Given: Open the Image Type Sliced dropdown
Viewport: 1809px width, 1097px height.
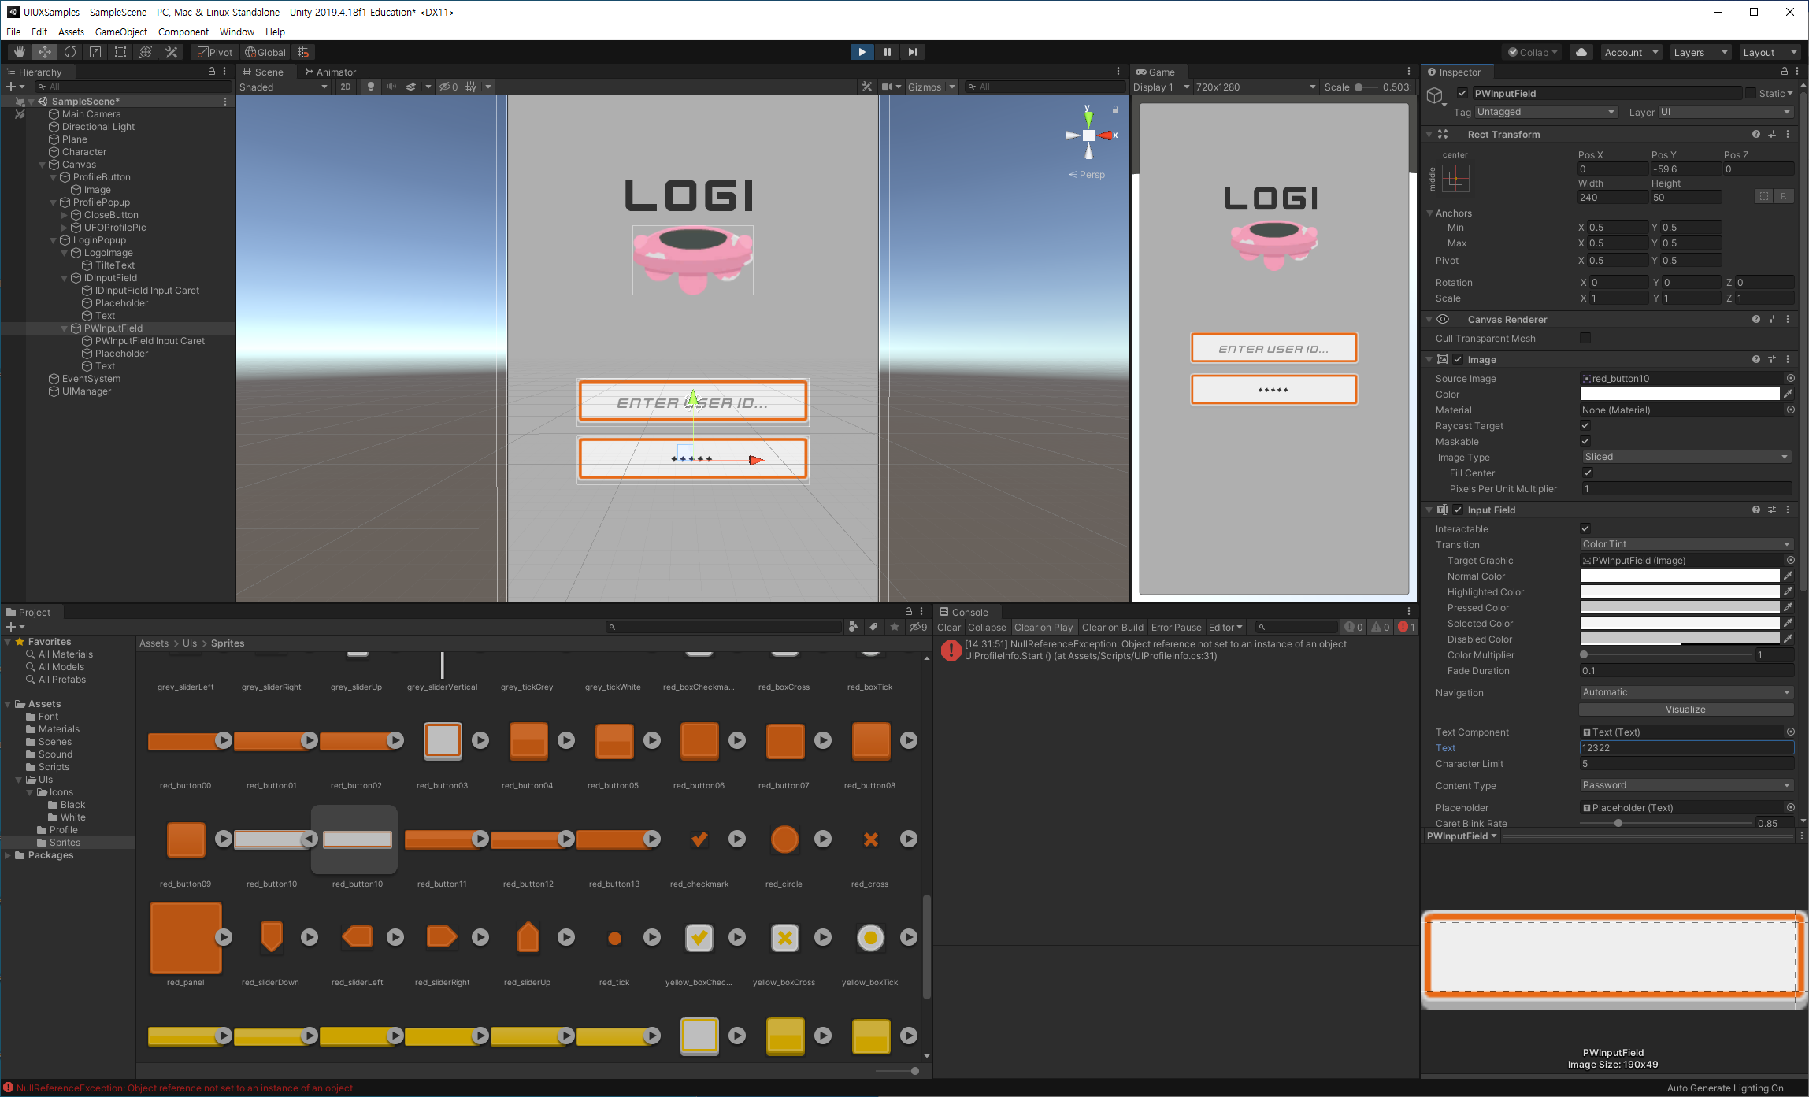Looking at the screenshot, I should [1685, 457].
